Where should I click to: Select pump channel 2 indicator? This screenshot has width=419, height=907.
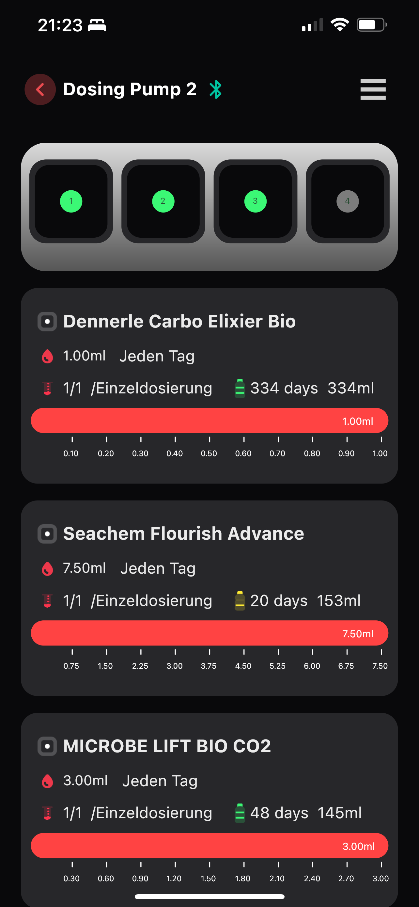[163, 201]
